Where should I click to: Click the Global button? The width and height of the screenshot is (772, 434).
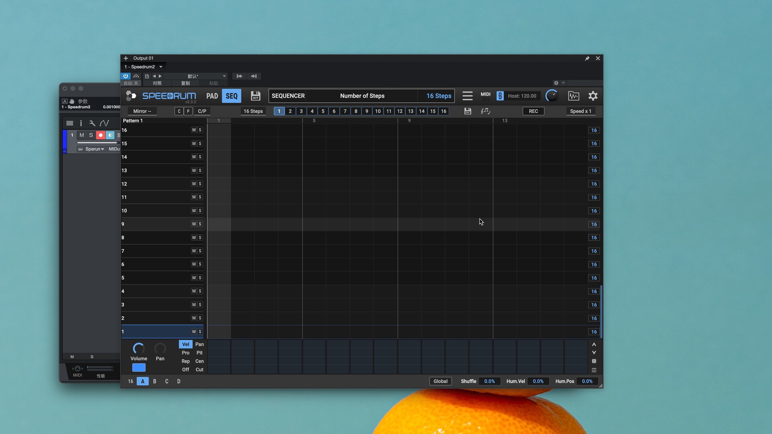point(440,381)
